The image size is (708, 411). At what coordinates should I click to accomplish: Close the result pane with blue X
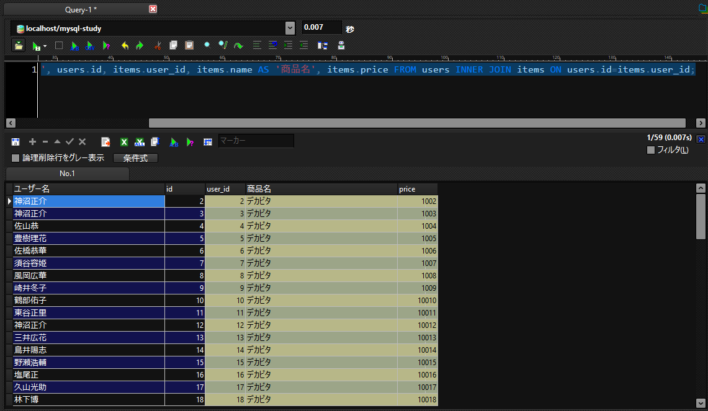point(701,139)
